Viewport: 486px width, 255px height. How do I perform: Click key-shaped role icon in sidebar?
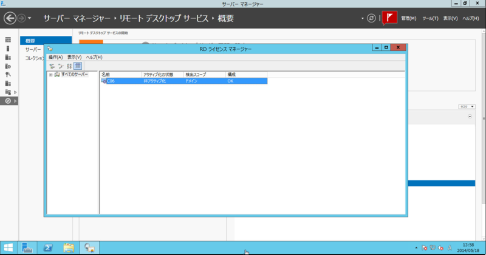(8, 75)
